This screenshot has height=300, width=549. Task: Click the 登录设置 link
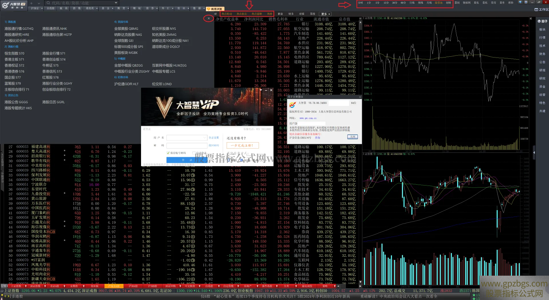click(214, 138)
